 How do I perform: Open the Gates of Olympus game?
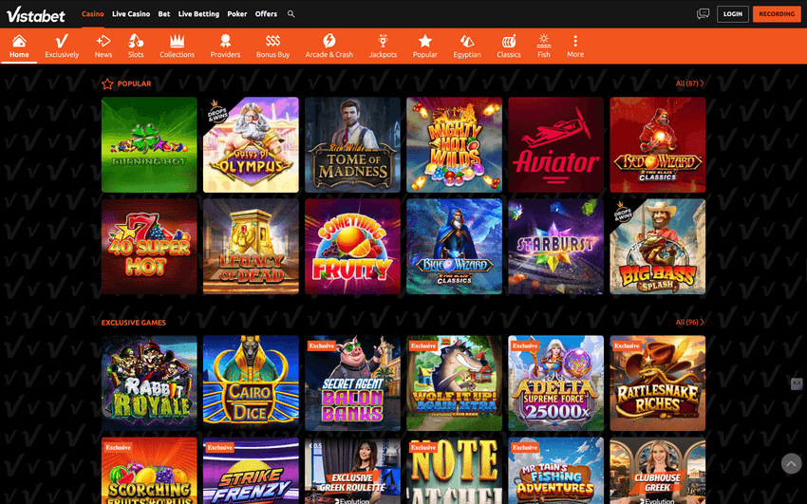point(251,144)
